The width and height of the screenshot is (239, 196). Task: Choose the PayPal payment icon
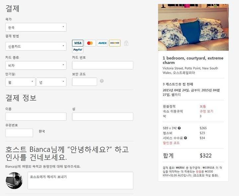(x=78, y=50)
